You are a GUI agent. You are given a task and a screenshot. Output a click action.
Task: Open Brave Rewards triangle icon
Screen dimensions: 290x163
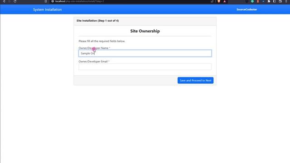click(x=225, y=1)
